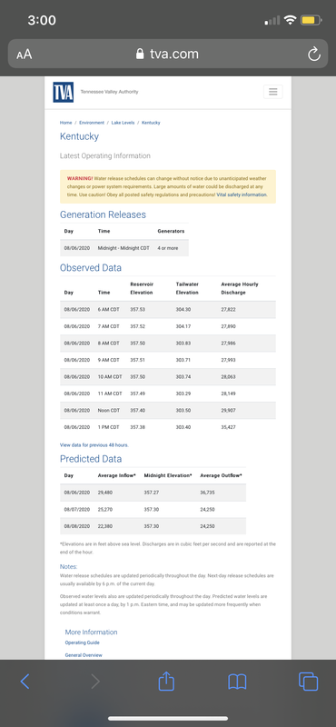Open the Vital safety information link
This screenshot has height=727, width=336.
(x=242, y=194)
